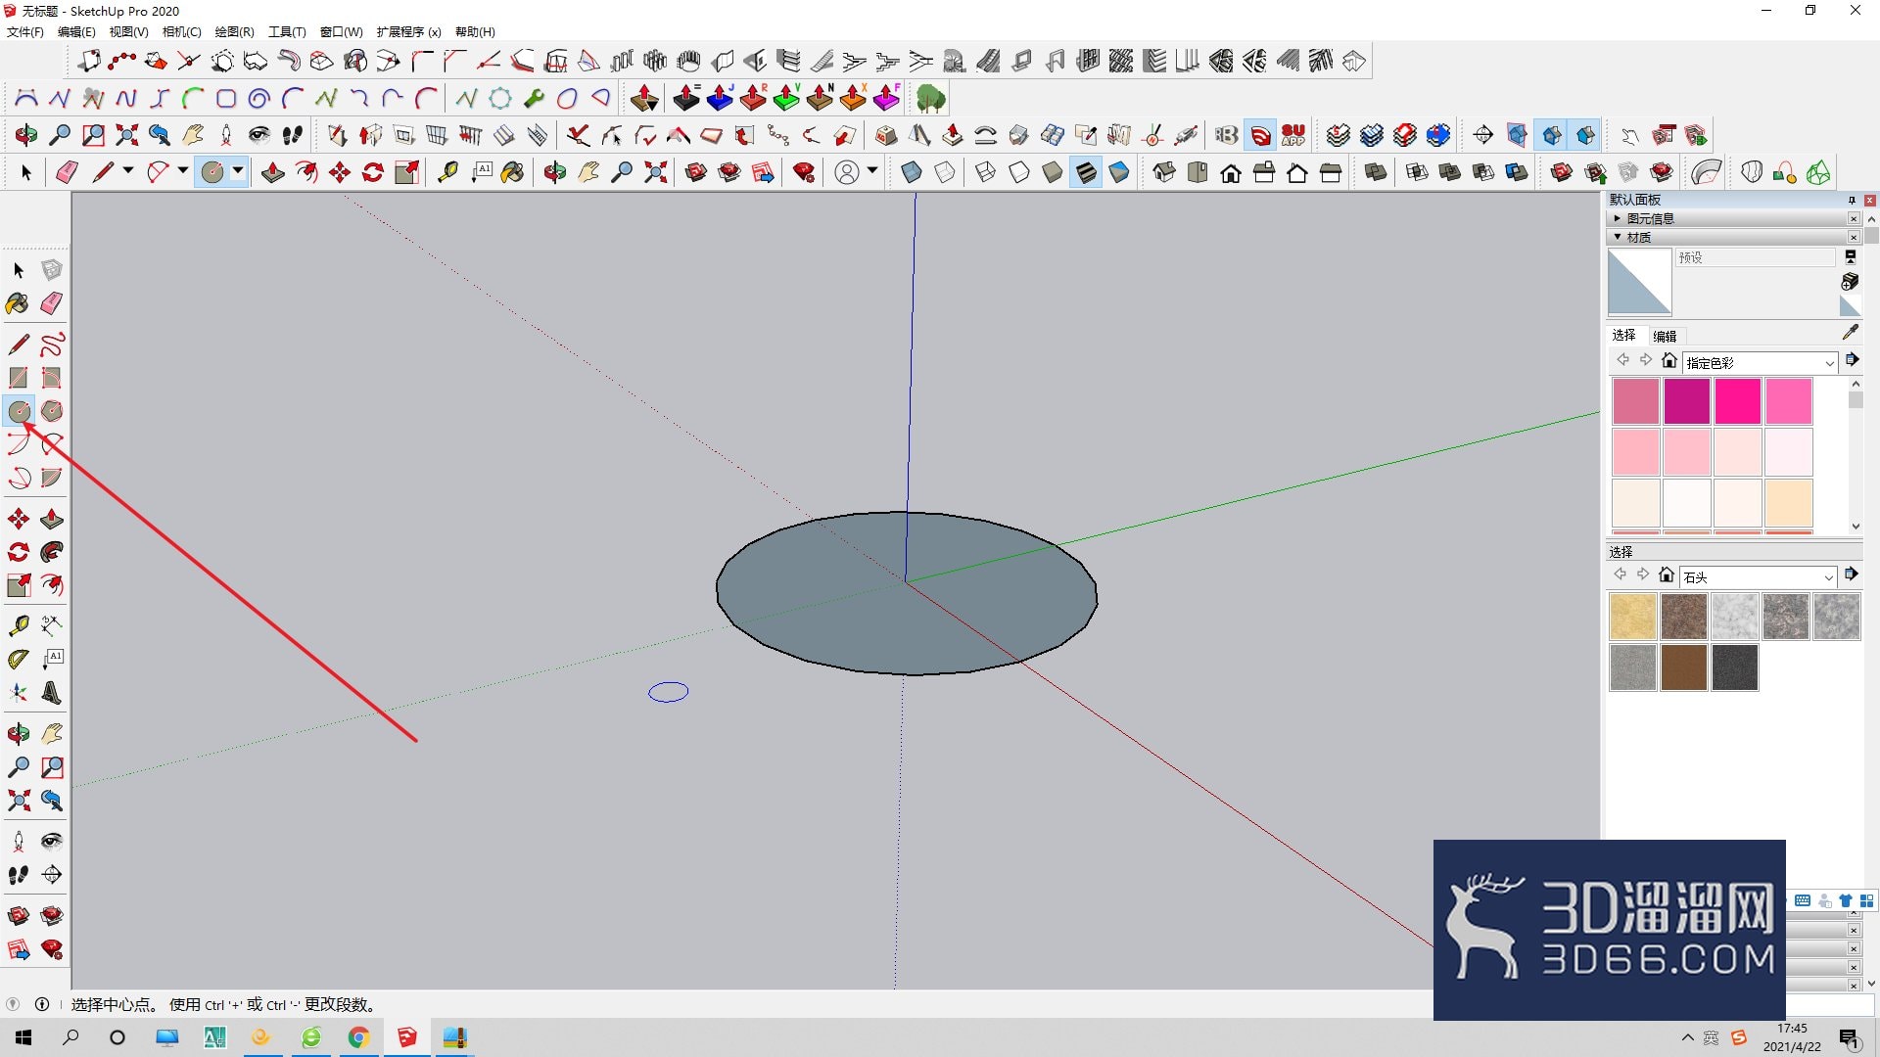Toggle Monochrome face style
Screen dimensions: 1880x1057
pyautogui.click(x=1119, y=172)
